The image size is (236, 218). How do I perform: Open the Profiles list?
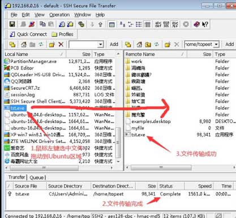pyautogui.click(x=62, y=34)
